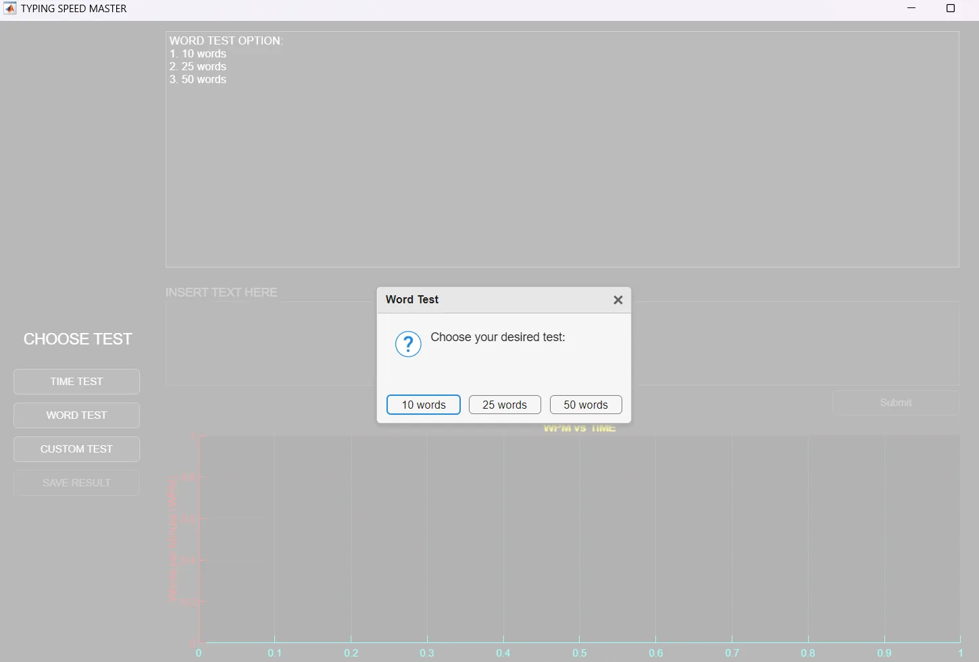
Task: Click the Word Test dialog title
Action: [x=412, y=299]
